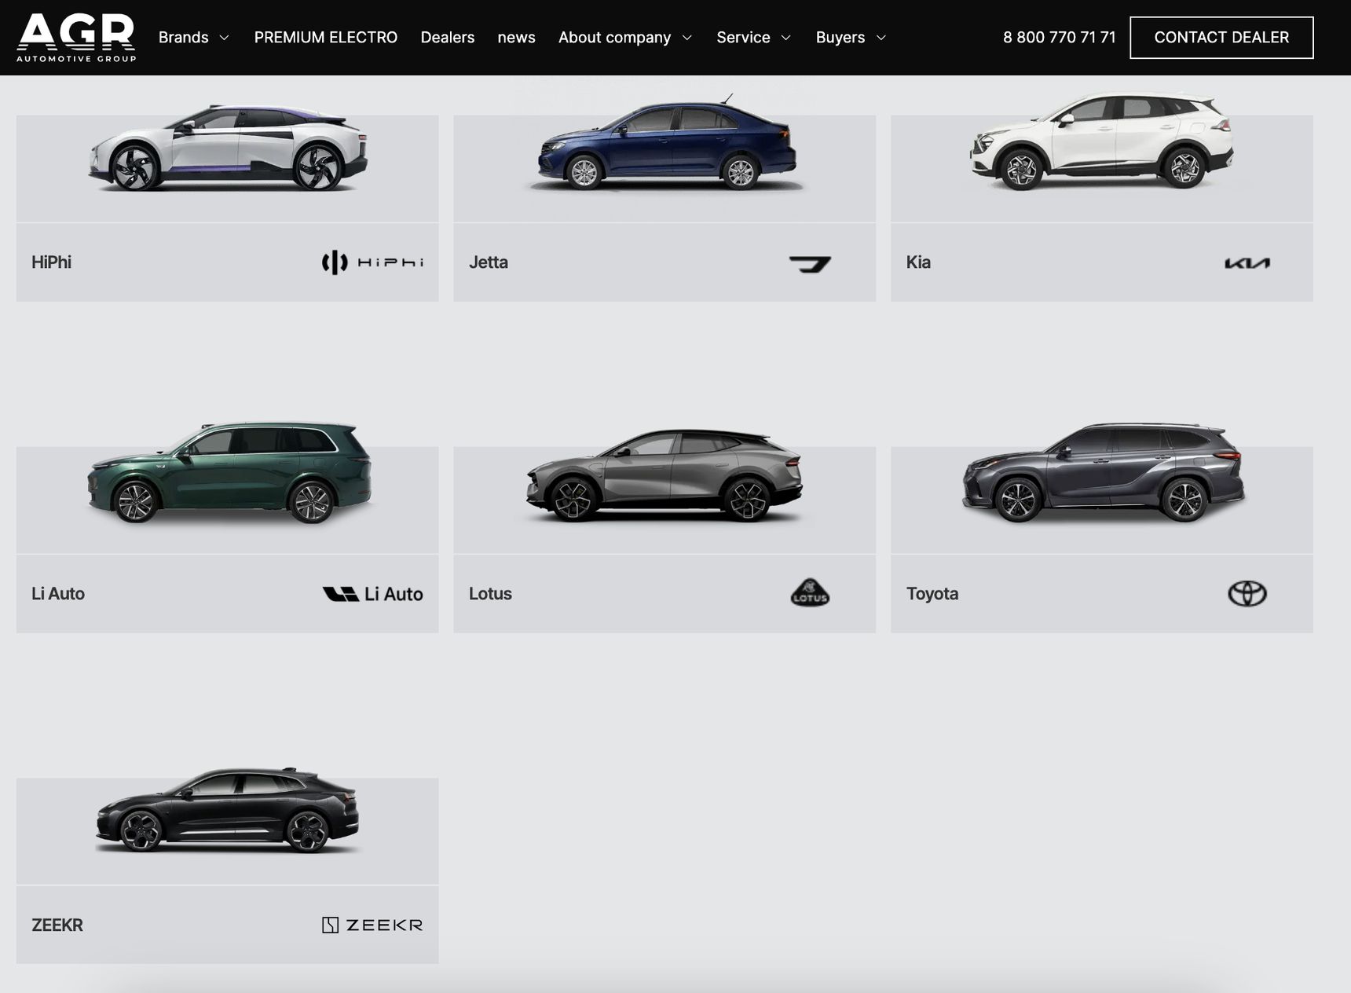Expand the Buyers menu chevron
1351x993 pixels.
point(881,38)
